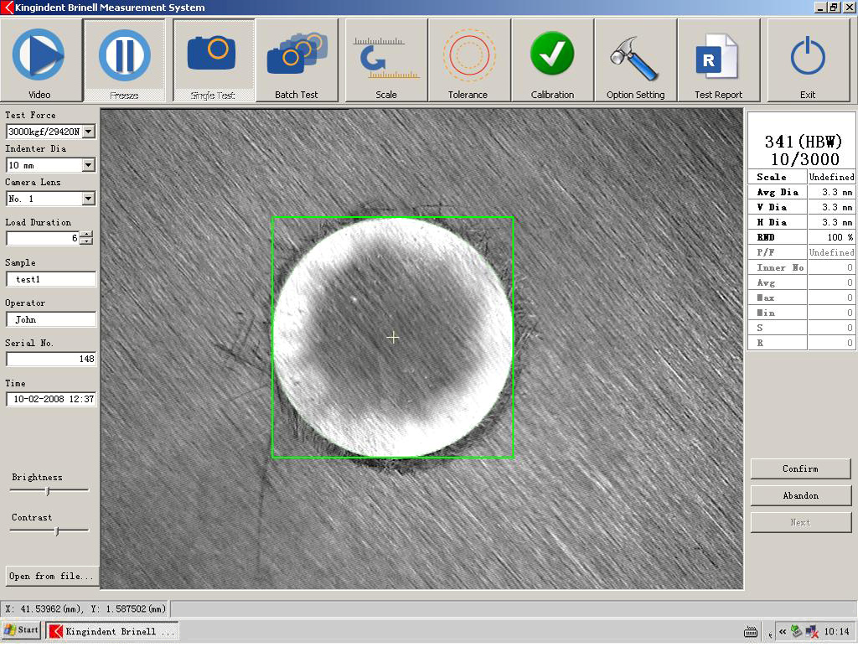Increase Load Duration with the up arrow
This screenshot has height=647, width=858.
[85, 235]
